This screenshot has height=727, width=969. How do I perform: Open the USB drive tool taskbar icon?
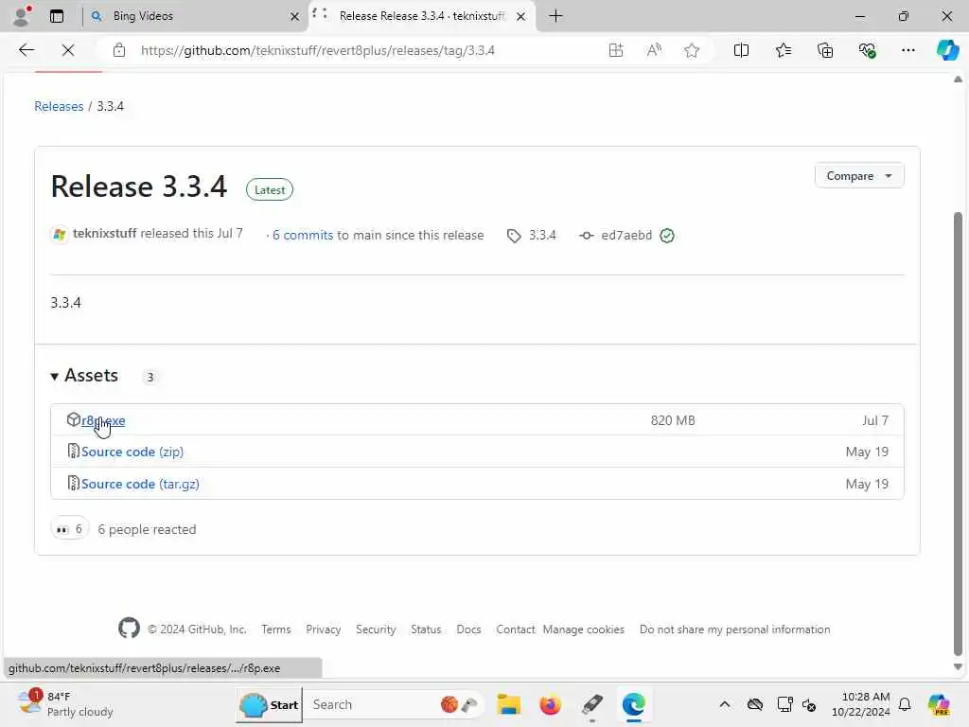click(592, 704)
